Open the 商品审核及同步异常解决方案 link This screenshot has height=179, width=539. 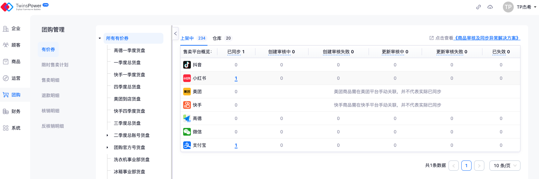pyautogui.click(x=487, y=38)
